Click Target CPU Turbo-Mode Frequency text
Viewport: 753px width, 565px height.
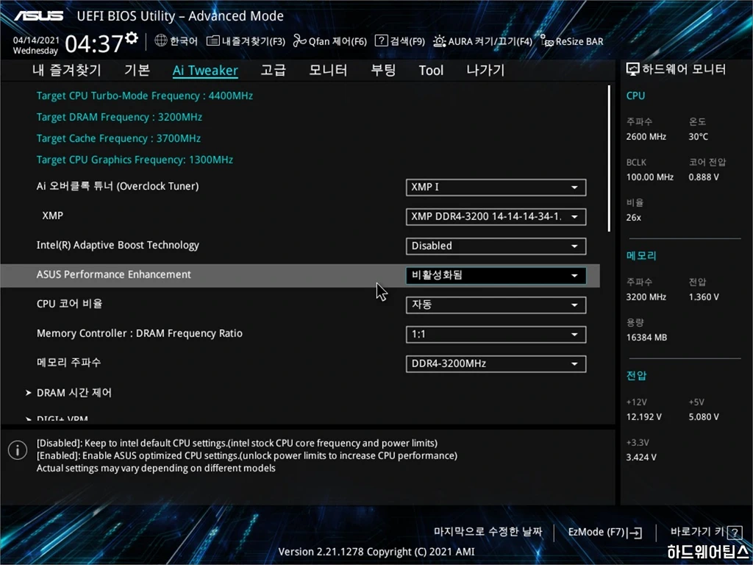(145, 96)
